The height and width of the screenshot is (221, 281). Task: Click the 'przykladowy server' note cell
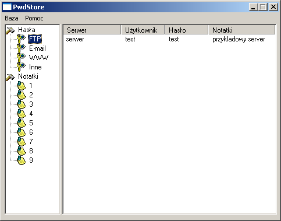click(x=239, y=39)
